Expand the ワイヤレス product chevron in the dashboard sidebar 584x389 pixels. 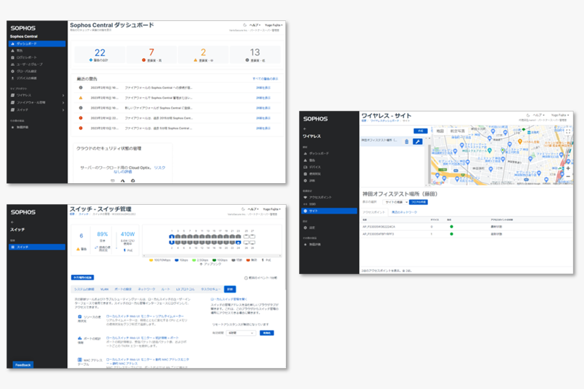(x=63, y=96)
